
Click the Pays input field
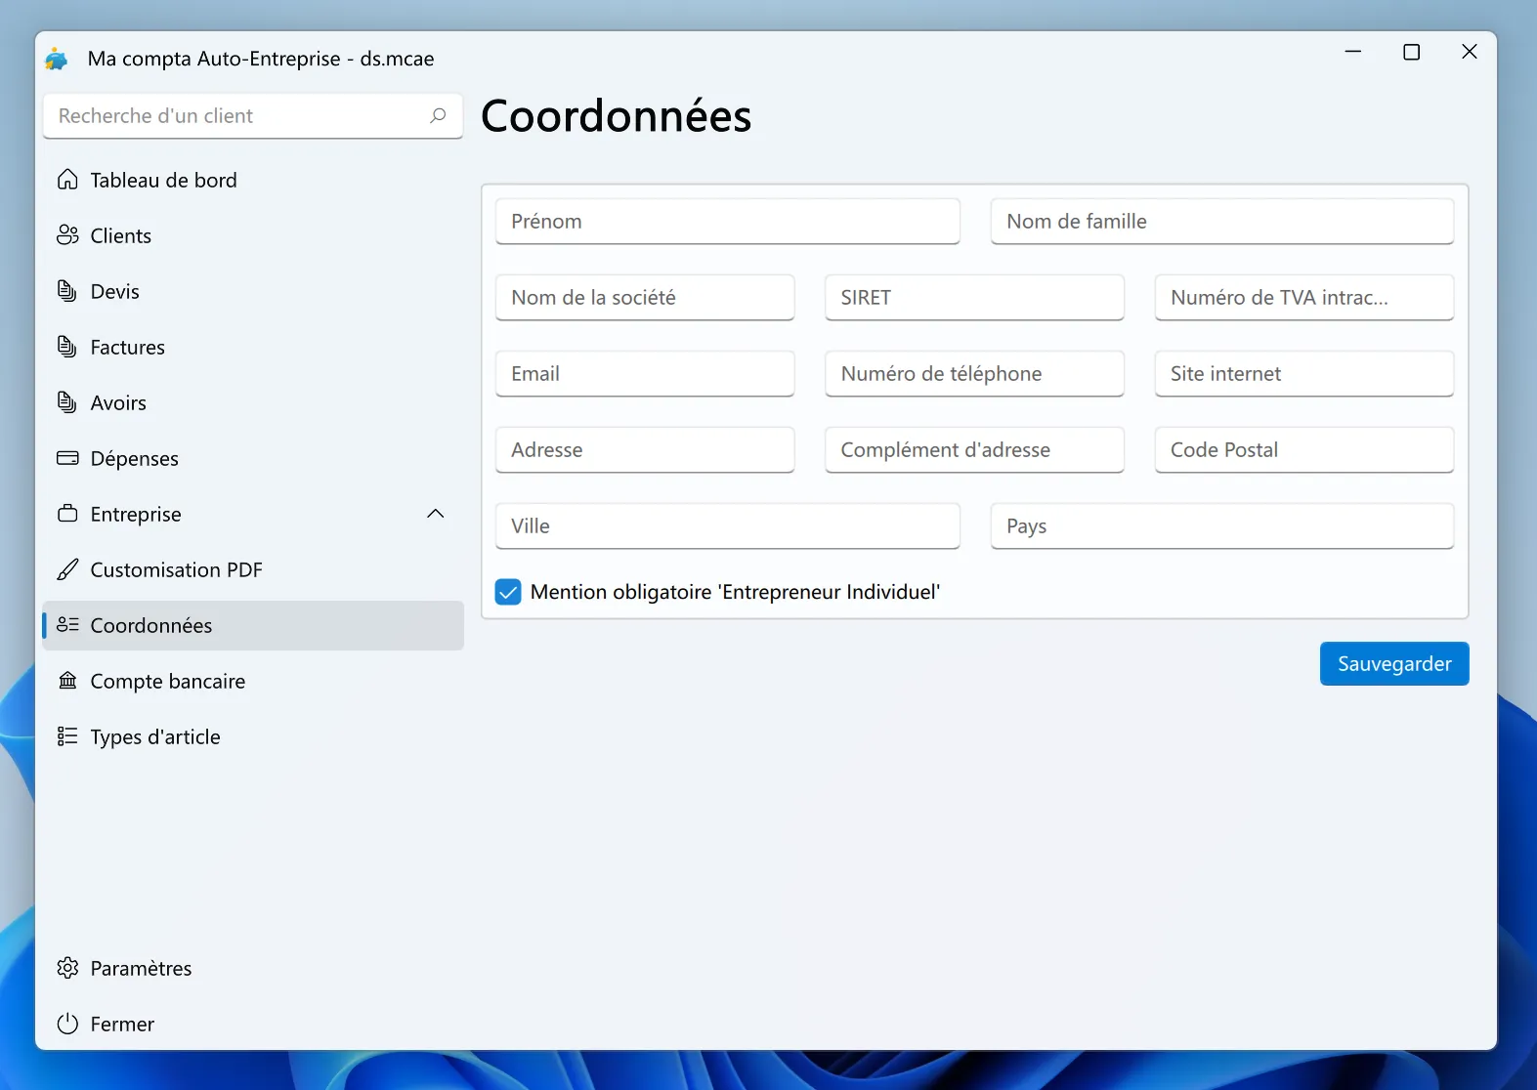tap(1222, 525)
